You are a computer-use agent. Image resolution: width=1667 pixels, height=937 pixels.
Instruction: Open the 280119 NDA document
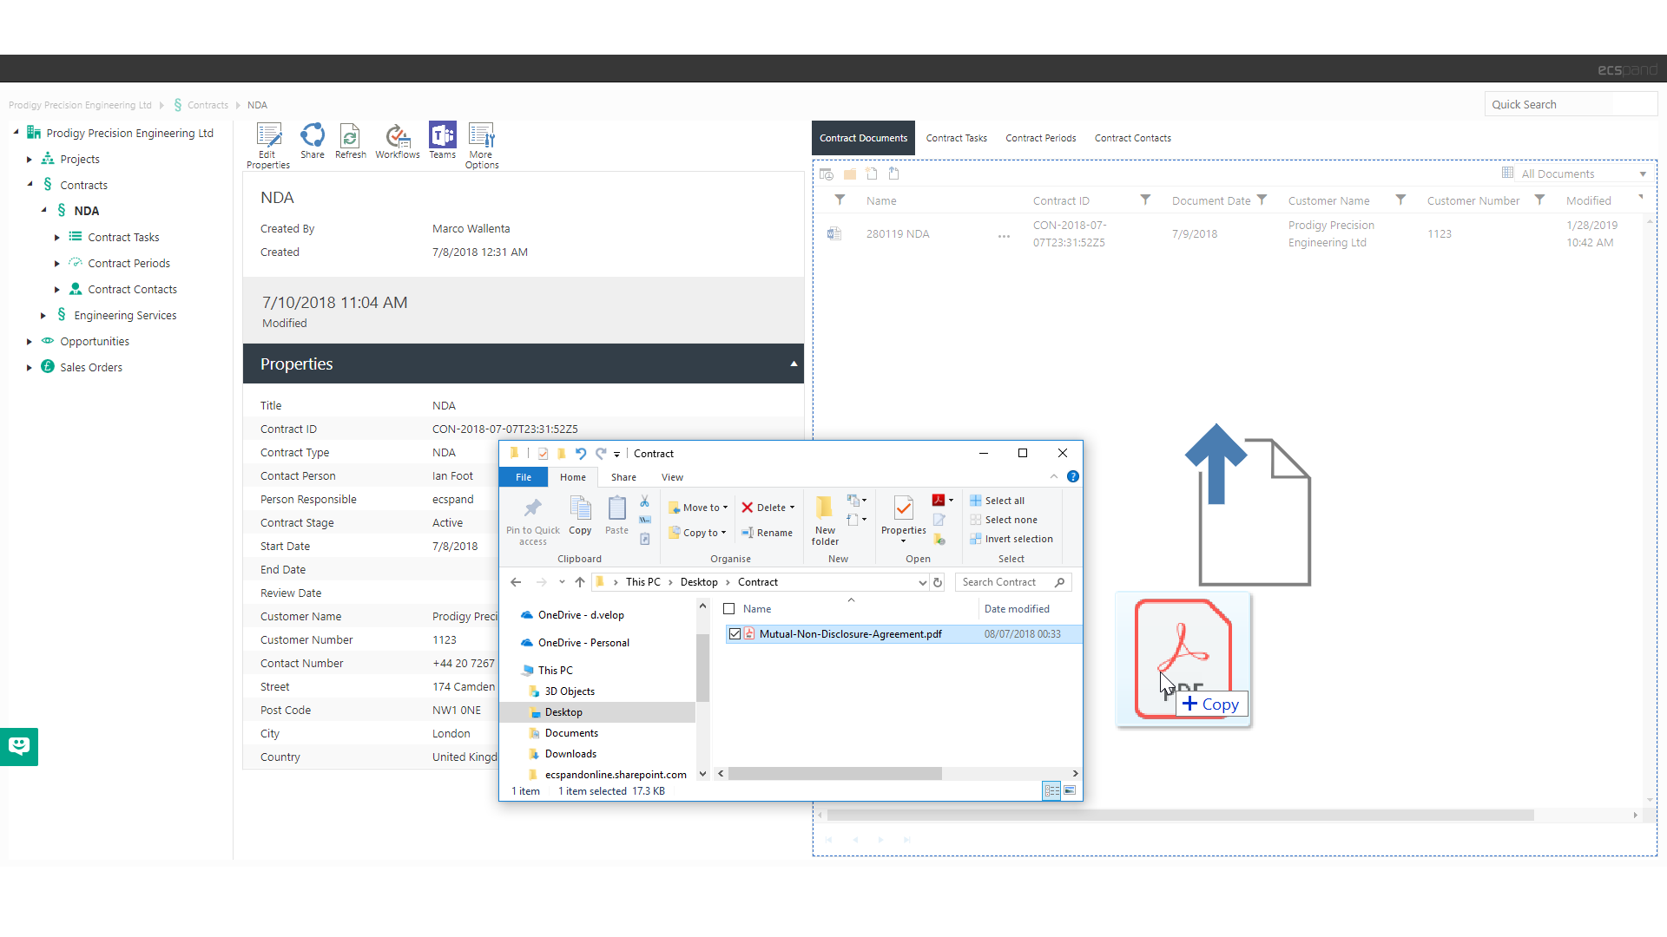897,234
